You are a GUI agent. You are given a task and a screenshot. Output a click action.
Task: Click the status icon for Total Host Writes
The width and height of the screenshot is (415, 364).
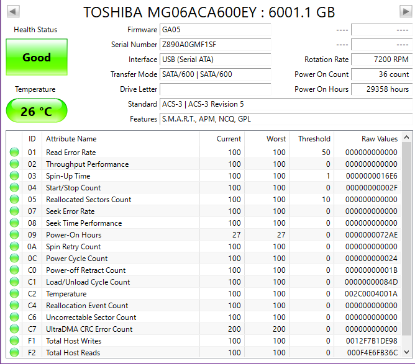[x=14, y=341]
